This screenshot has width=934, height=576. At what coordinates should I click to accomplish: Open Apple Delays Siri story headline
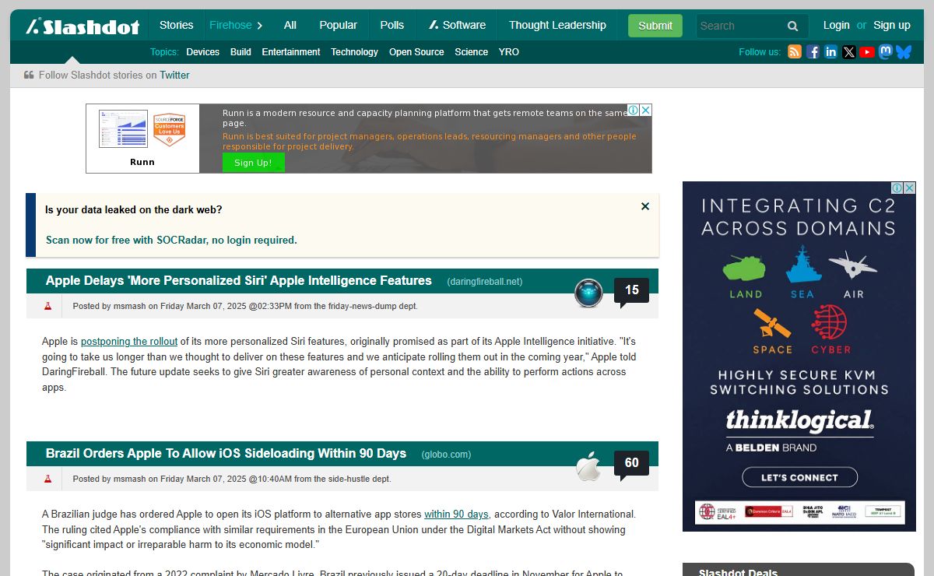238,280
